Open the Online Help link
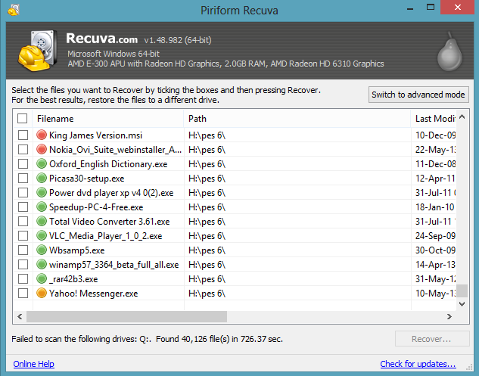The image size is (479, 376). point(33,364)
